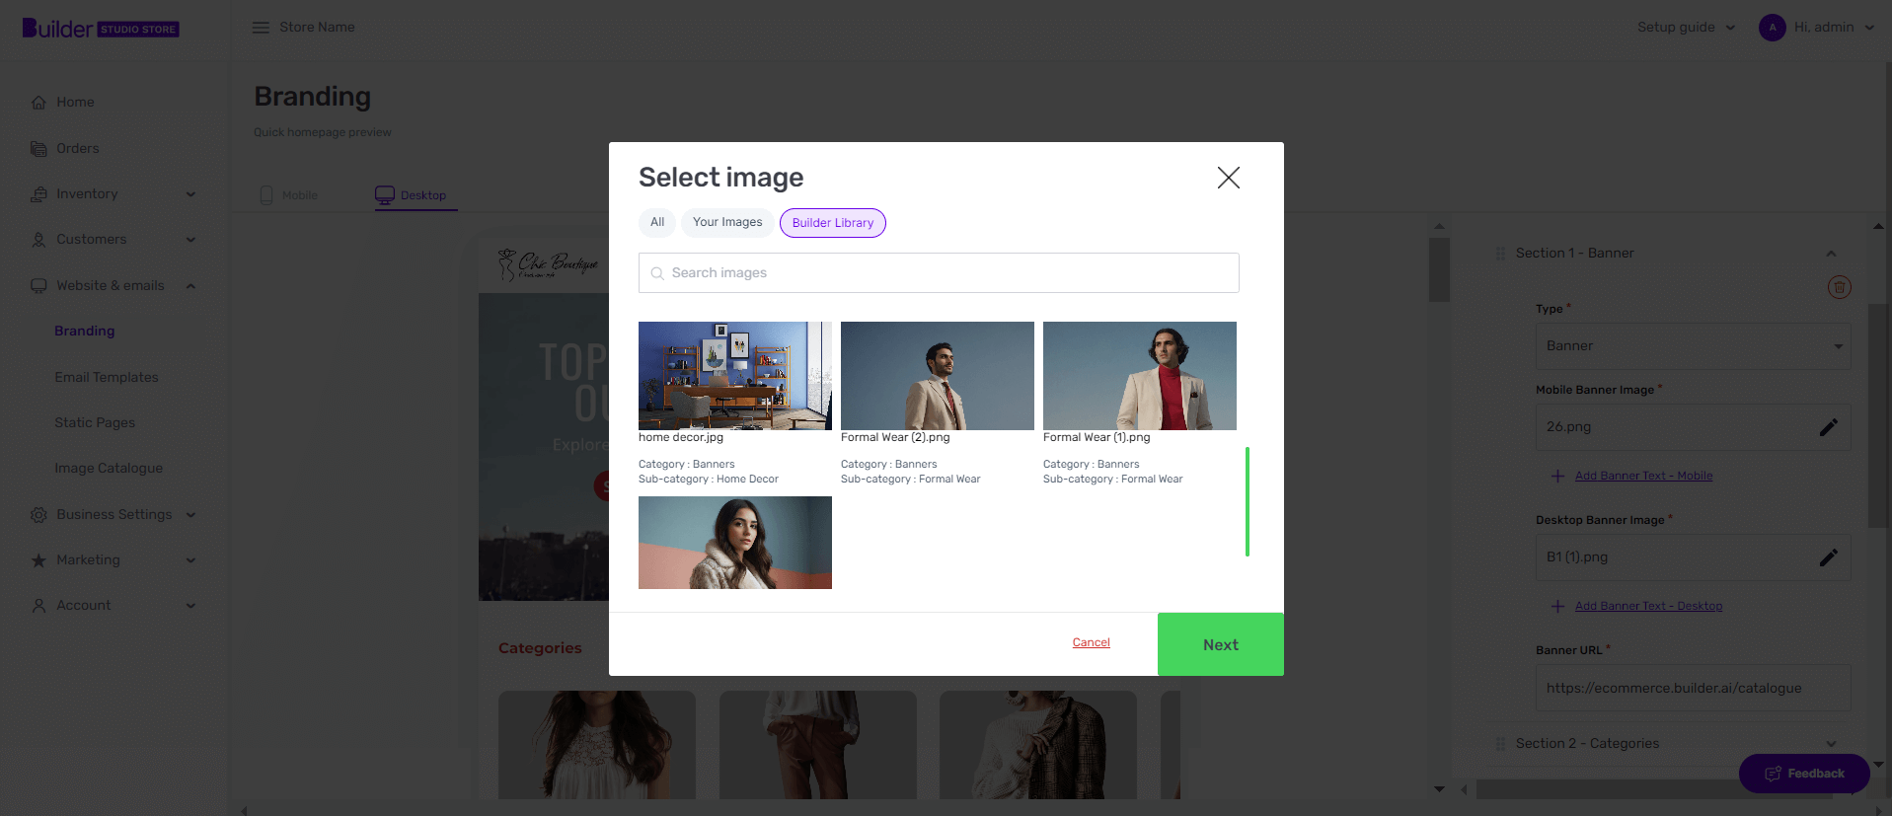Click the Website & emails monitor icon

(38, 286)
